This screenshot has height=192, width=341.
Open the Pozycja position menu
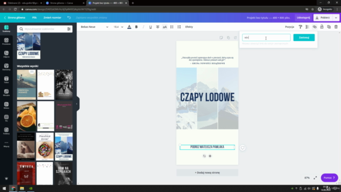coord(289,27)
